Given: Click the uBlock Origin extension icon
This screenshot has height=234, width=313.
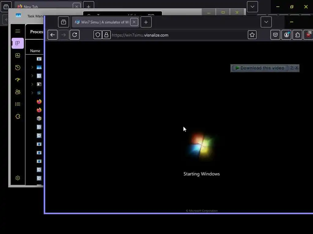Looking at the screenshot, I should tap(308, 35).
